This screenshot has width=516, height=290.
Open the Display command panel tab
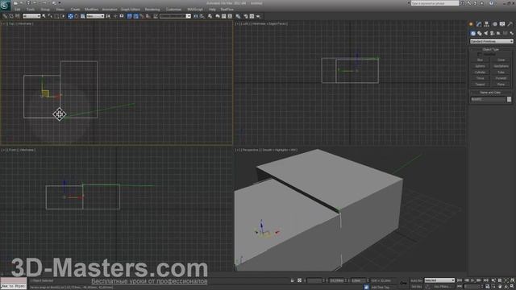(502, 24)
